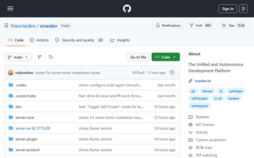Expand the main branch selector dropdown
Viewport: 254px width, 158px height.
pos(18,57)
